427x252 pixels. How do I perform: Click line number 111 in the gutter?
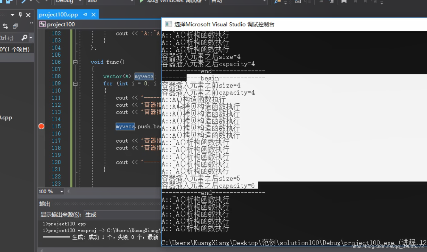coord(56,98)
